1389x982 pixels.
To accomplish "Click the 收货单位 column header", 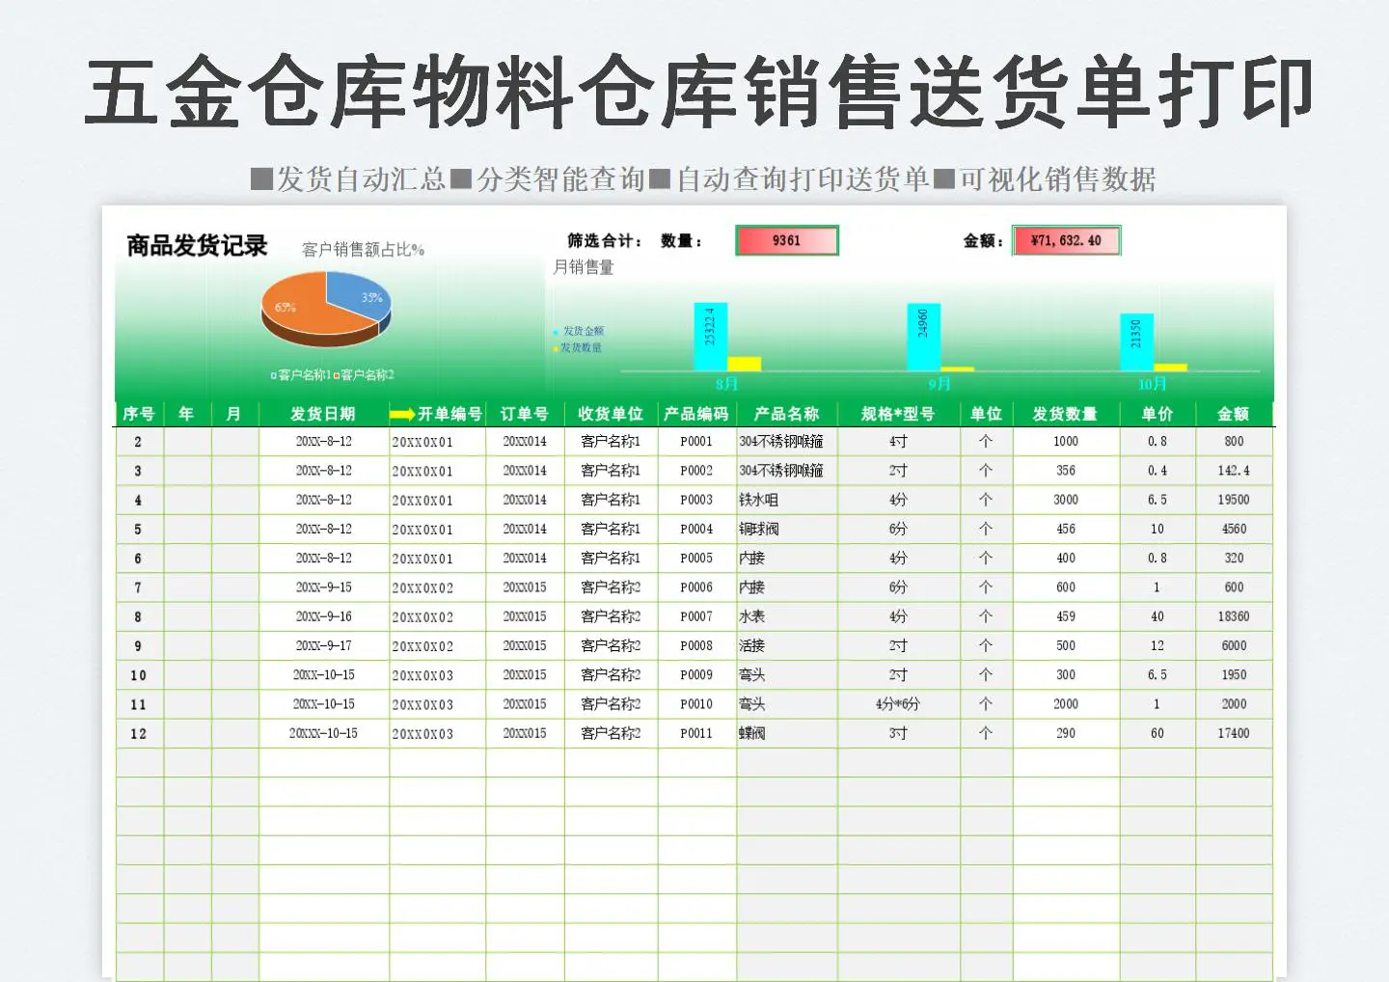I will pyautogui.click(x=610, y=414).
